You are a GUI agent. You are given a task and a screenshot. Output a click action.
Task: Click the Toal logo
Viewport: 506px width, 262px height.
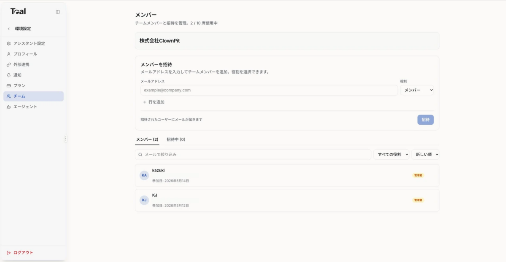tap(18, 11)
